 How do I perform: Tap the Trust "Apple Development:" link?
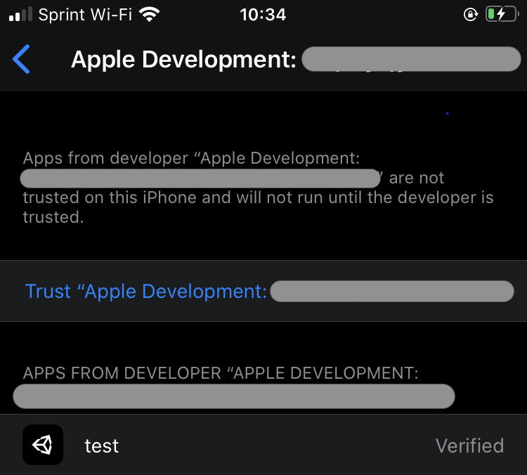tap(146, 291)
